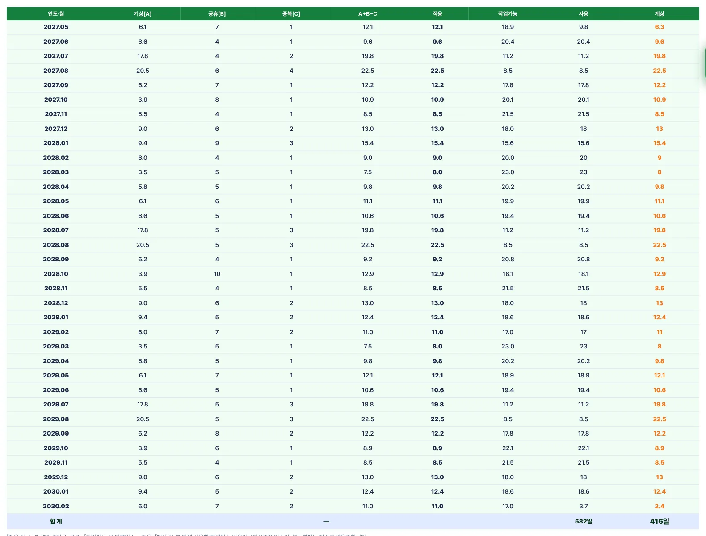Click 기상 value 6.1 in row 2028.05

coord(143,201)
